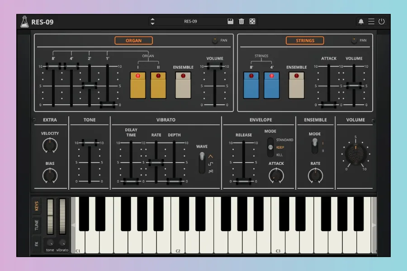Open the RES-09 preset name dropdown
The width and height of the screenshot is (407, 271).
(190, 21)
